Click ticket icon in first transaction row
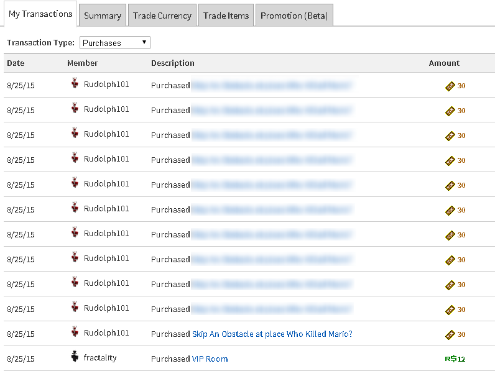The height and width of the screenshot is (371, 495). (450, 86)
